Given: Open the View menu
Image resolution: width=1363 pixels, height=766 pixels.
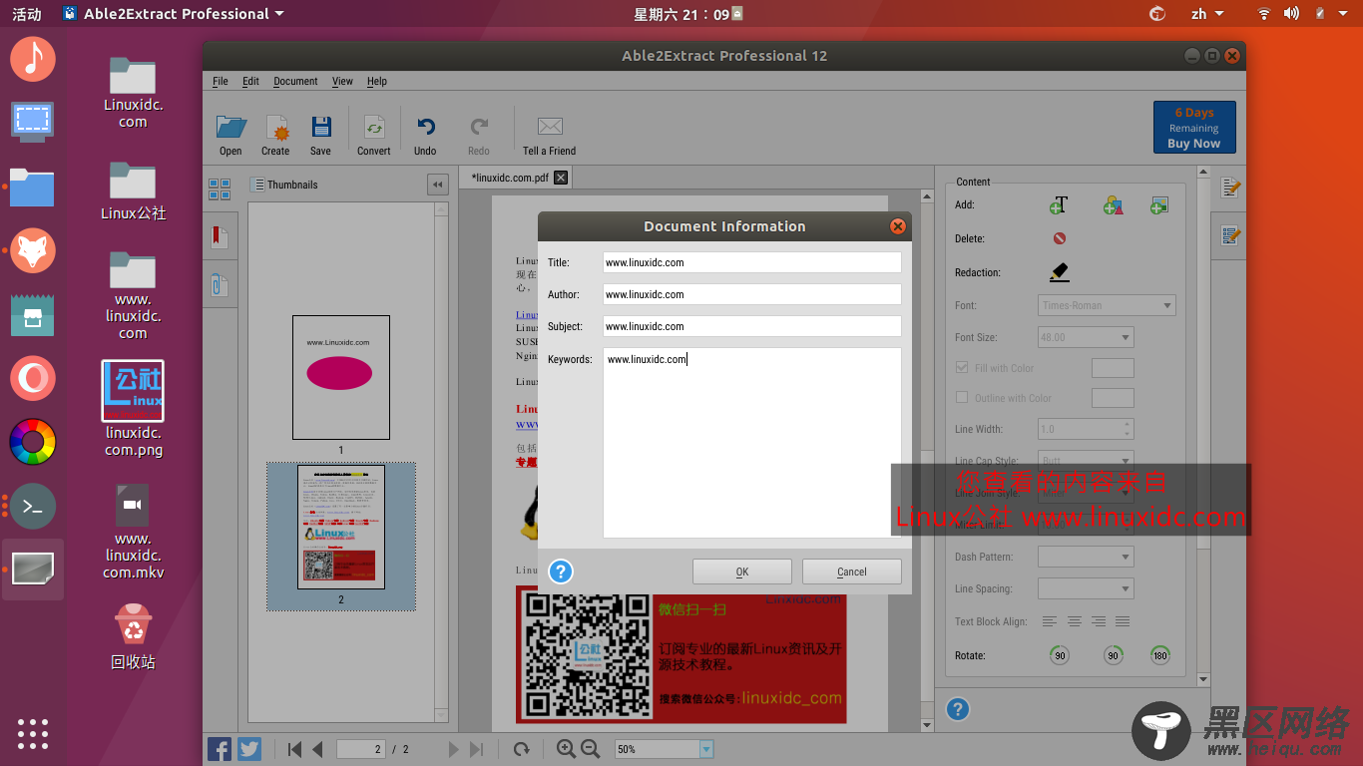Looking at the screenshot, I should point(342,81).
